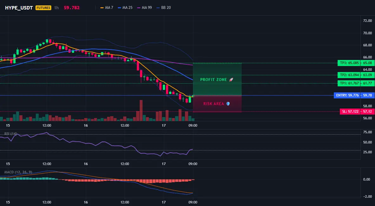The image size is (375, 206).
Task: Click date 15 under the MACD panel
Action: click(8, 203)
